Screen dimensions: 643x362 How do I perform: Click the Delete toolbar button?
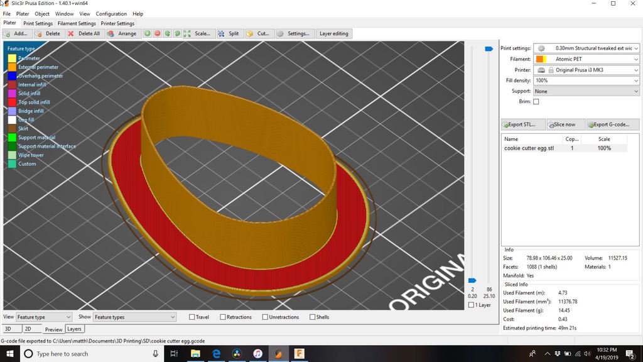coord(48,34)
